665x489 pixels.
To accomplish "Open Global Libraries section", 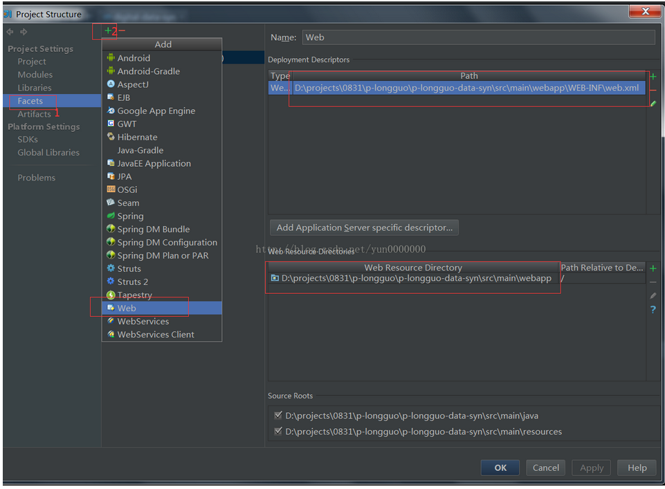I will point(48,153).
